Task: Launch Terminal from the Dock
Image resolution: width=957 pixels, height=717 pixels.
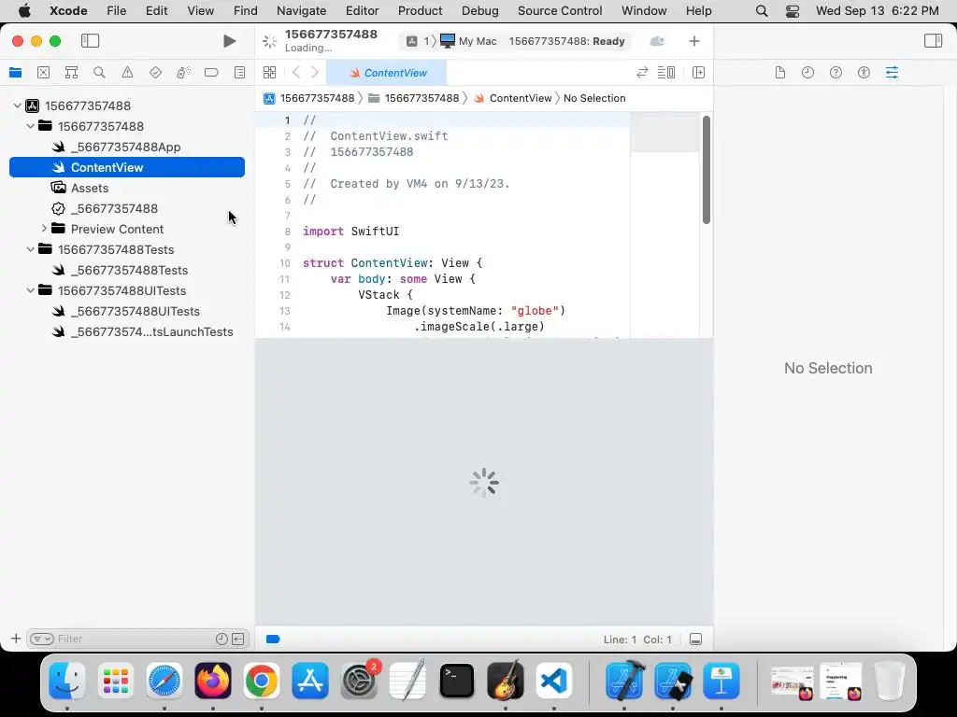Action: click(456, 681)
